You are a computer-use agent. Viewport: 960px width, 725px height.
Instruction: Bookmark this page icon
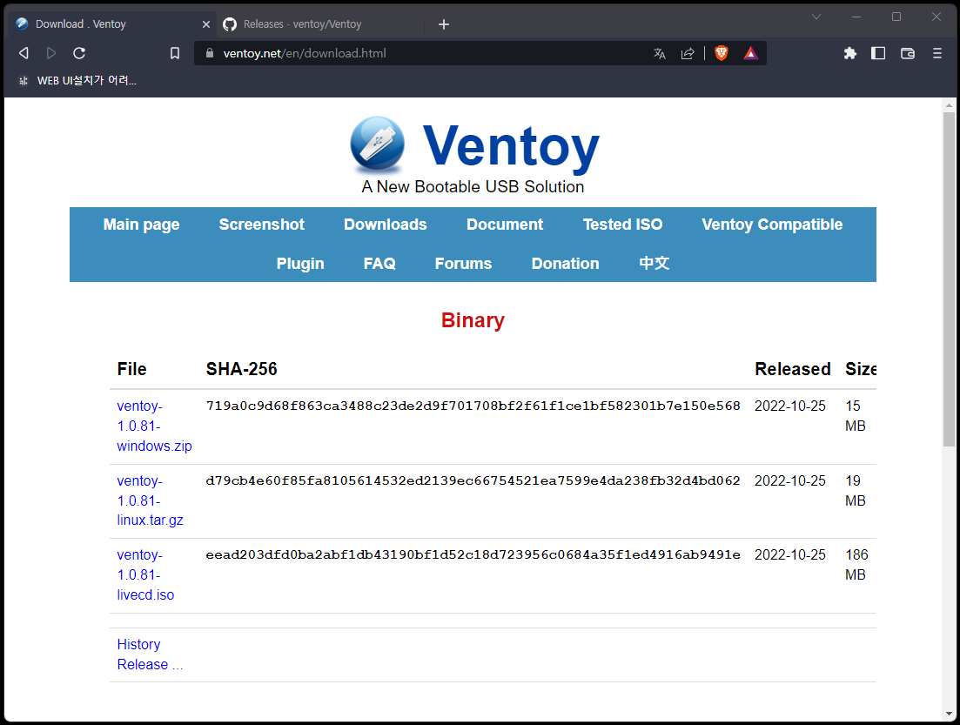coord(175,53)
